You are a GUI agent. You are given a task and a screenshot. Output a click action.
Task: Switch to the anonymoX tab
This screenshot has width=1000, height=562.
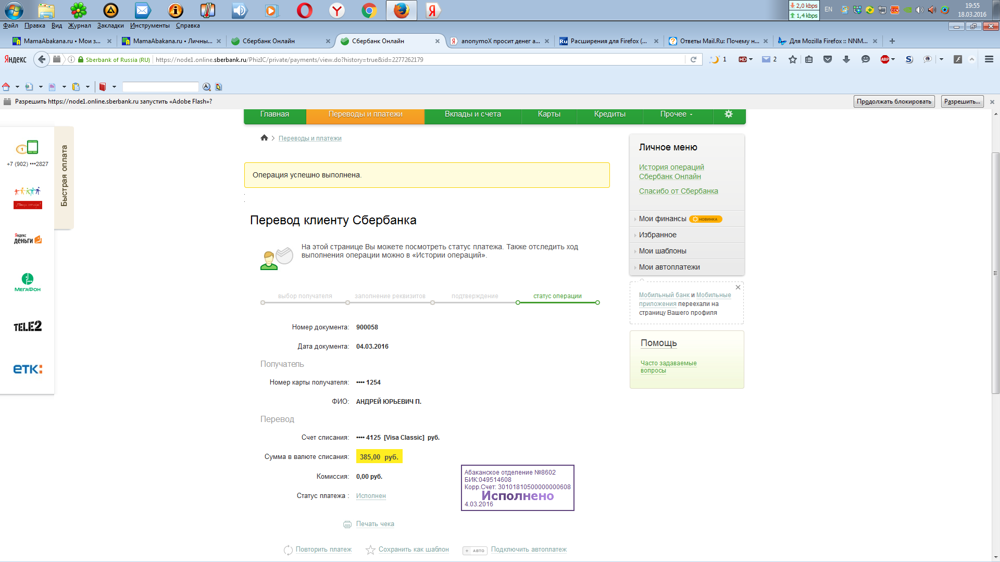pos(499,41)
